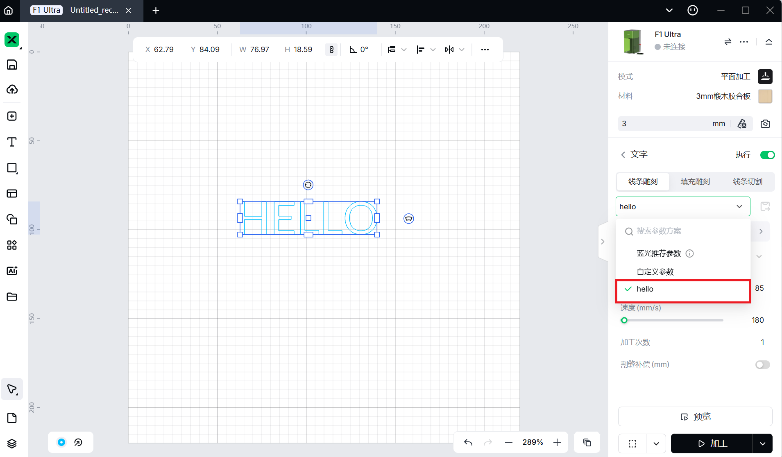782x457 pixels.
Task: Collapse the hello parameter preset dropdown
Action: tap(739, 207)
